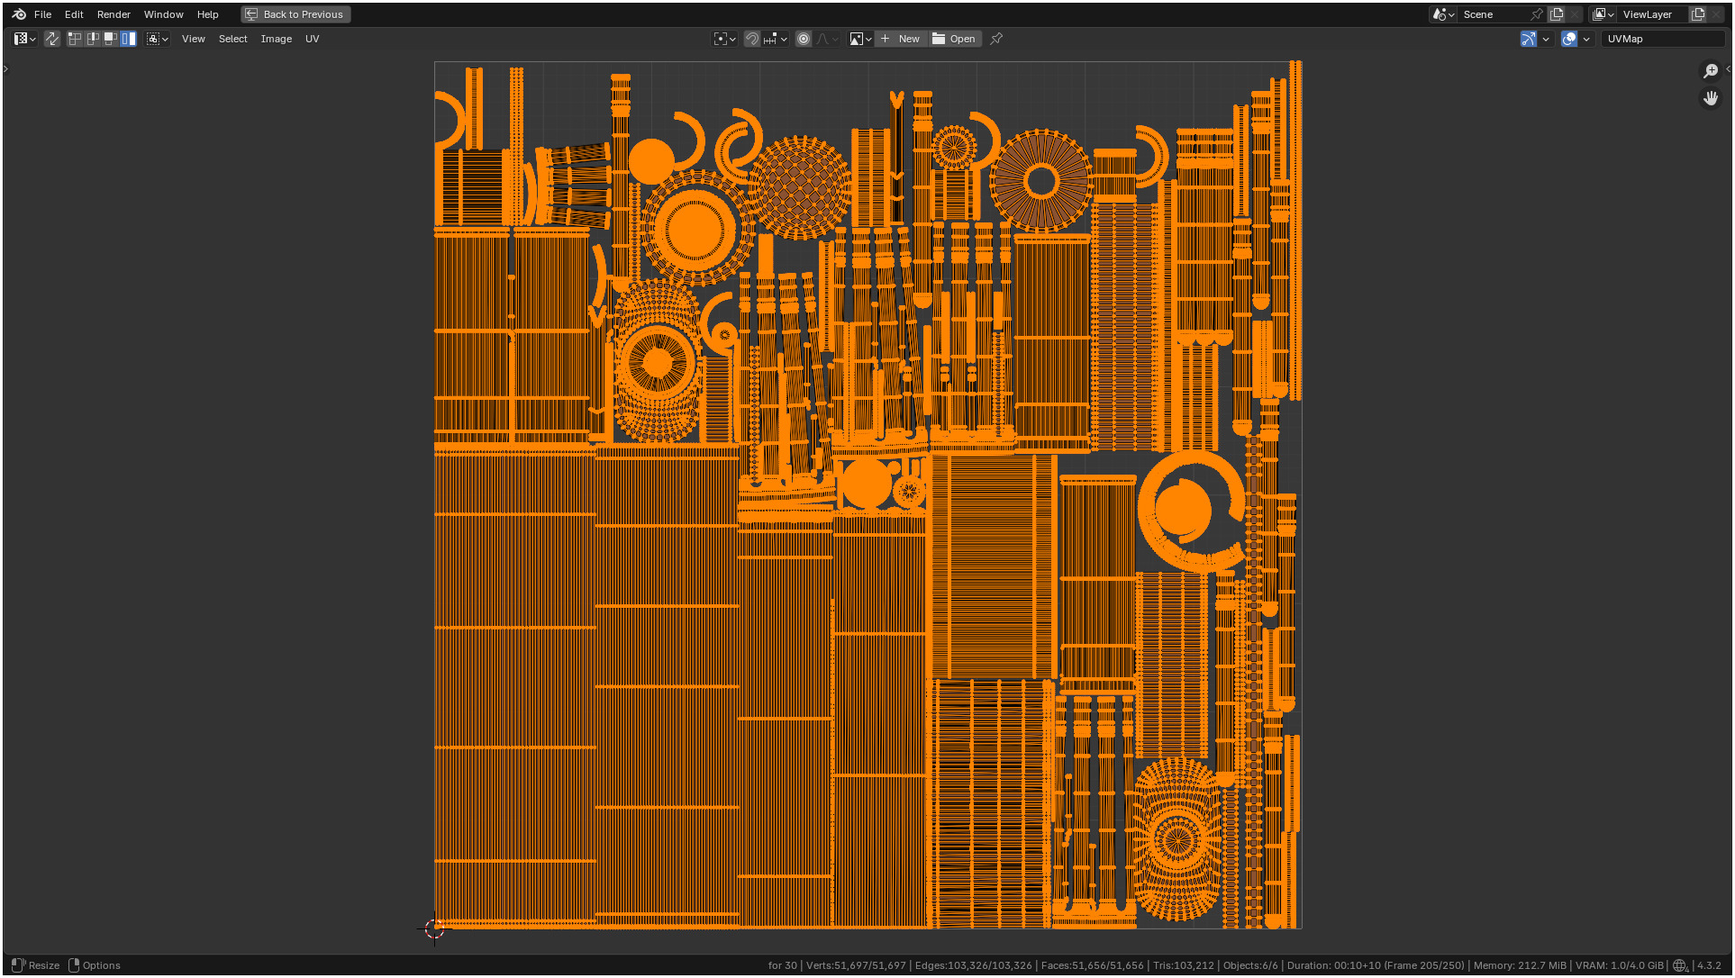1735x978 pixels.
Task: Toggle proportional editing
Action: (x=804, y=39)
